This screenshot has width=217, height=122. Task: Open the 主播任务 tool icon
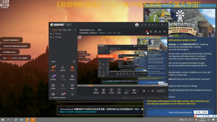pyautogui.click(x=72, y=68)
